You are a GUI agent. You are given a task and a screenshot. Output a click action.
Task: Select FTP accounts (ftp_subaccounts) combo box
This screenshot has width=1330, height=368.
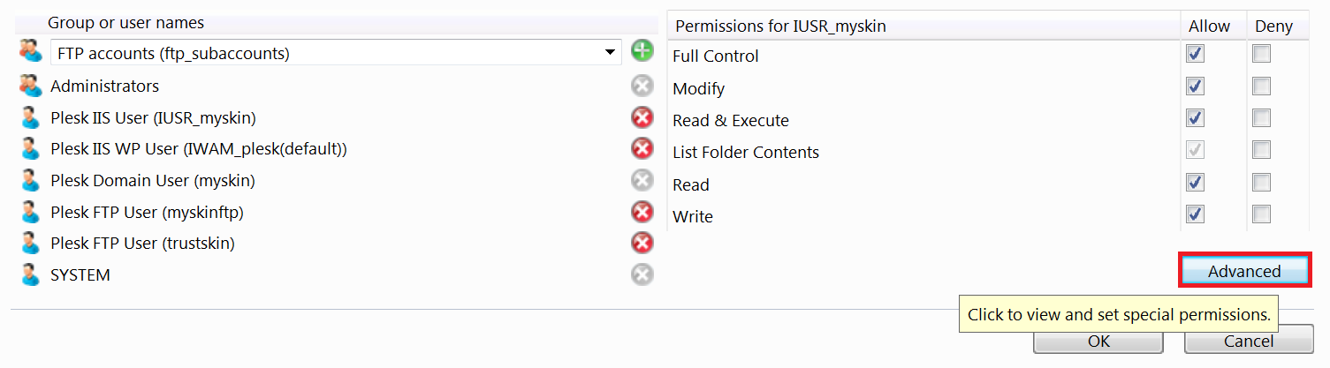pyautogui.click(x=336, y=53)
